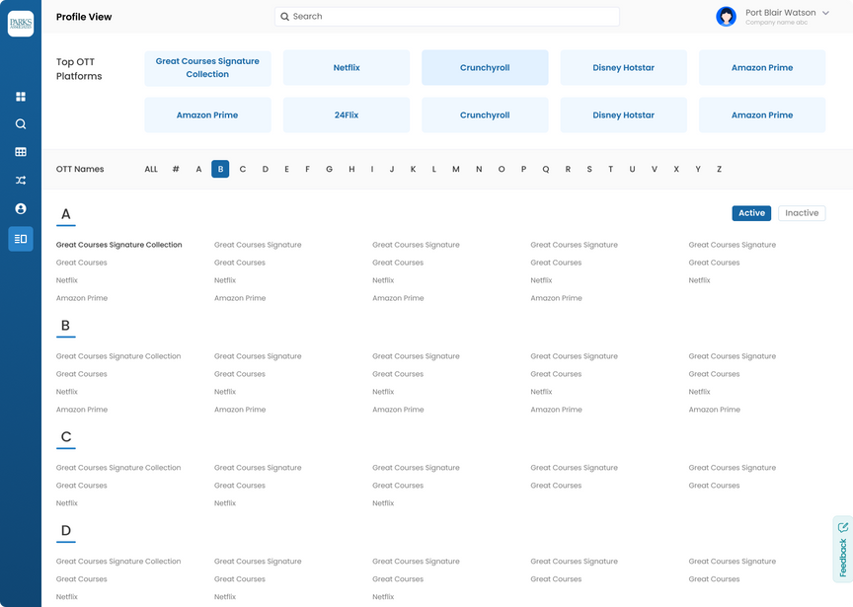Select the ALL filter in OTT Names
853x607 pixels.
[x=151, y=170]
